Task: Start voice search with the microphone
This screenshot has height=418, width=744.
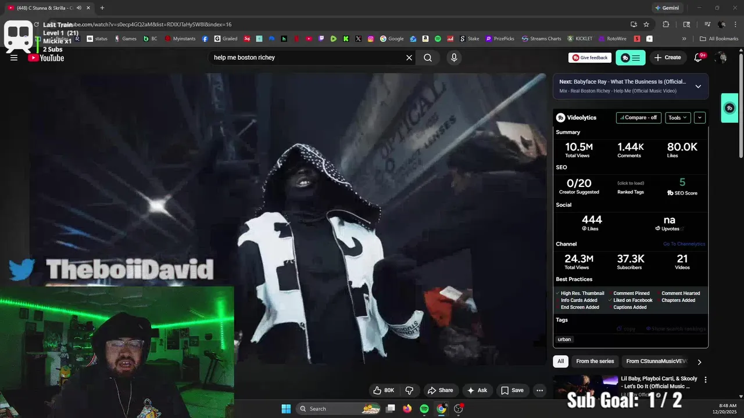Action: click(454, 57)
